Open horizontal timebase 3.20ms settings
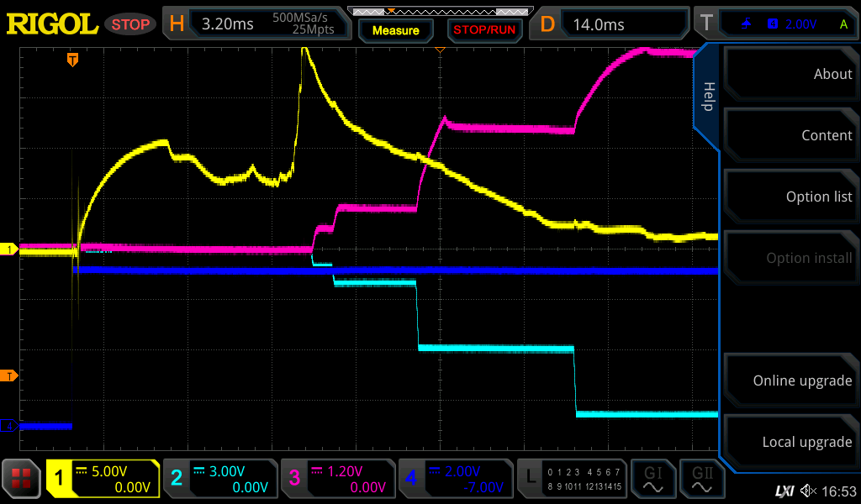This screenshot has width=861, height=504. tap(256, 24)
